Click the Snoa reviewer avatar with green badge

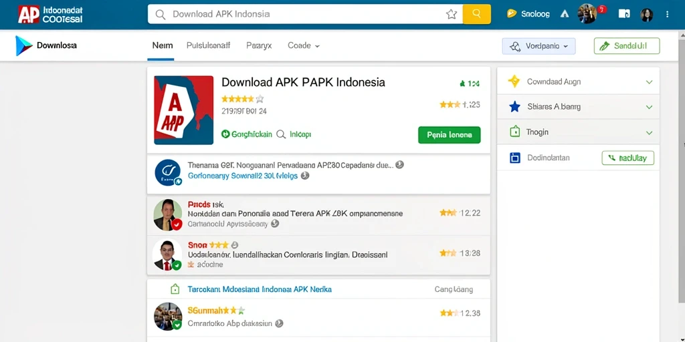pos(167,254)
